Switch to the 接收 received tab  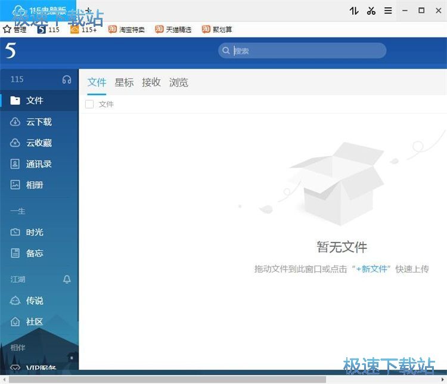point(151,82)
